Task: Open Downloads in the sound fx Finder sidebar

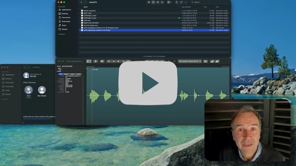Action: (x=66, y=21)
